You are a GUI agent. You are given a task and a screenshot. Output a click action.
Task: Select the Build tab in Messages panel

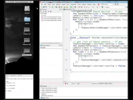click(43, 98)
